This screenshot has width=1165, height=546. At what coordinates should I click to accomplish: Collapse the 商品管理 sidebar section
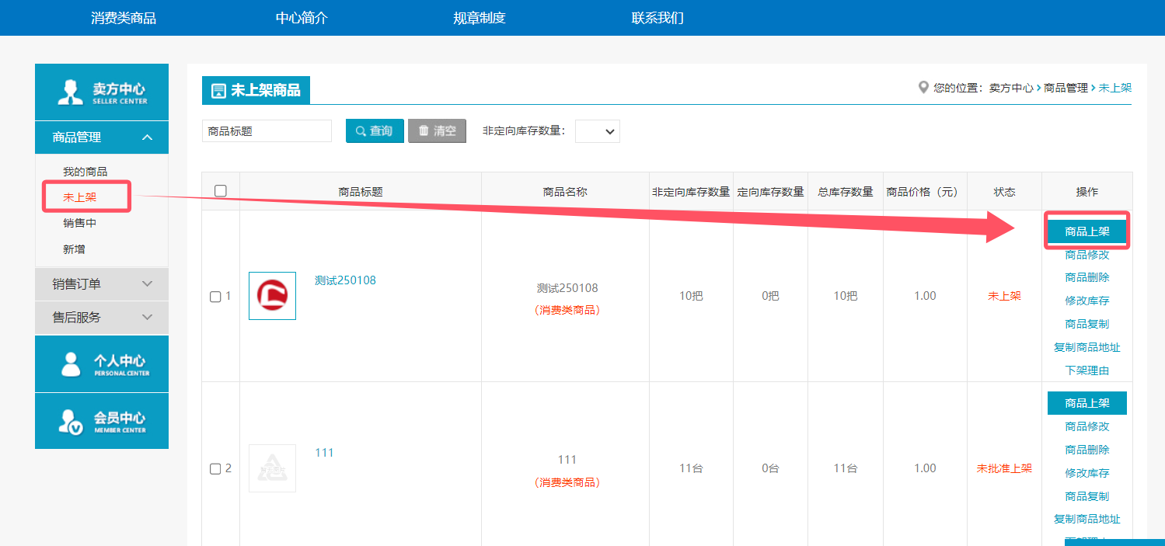tap(148, 137)
